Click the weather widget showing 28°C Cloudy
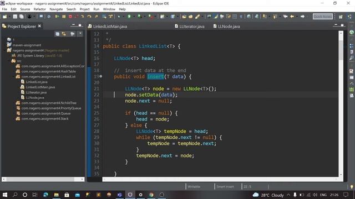Image resolution: width=355 pixels, height=199 pixels. pyautogui.click(x=268, y=195)
